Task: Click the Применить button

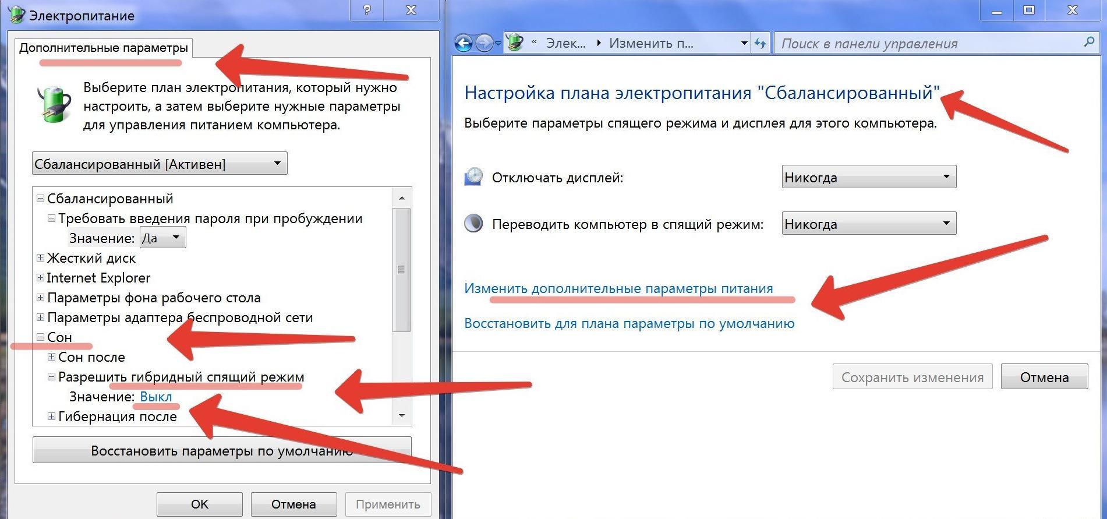Action: pos(388,504)
